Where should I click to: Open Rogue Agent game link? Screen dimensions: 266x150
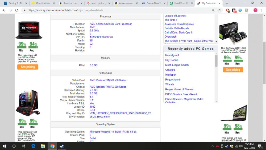[173, 80]
